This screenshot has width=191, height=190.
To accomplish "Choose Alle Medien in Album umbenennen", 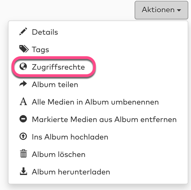I will pos(95,102).
